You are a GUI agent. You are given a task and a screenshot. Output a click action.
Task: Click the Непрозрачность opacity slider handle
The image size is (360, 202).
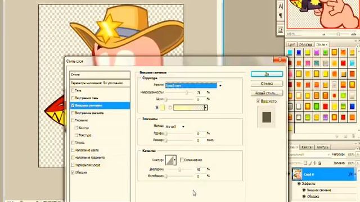[x=187, y=93]
